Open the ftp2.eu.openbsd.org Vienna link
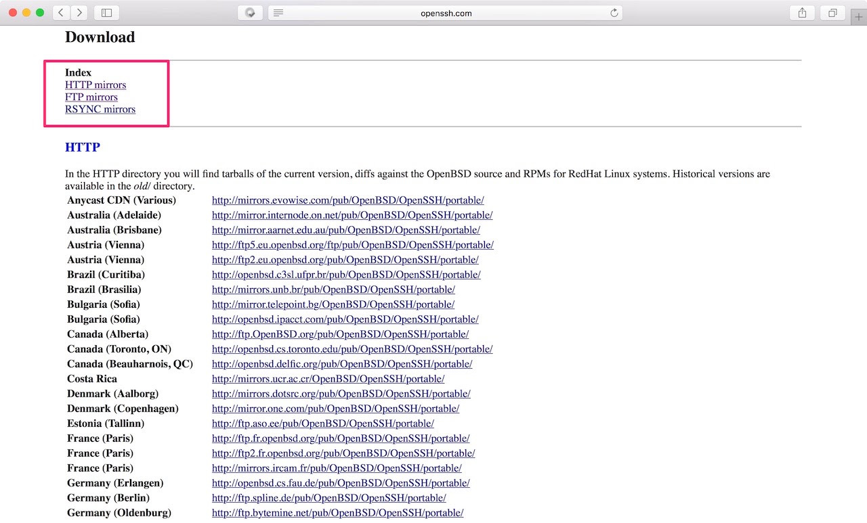This screenshot has width=867, height=523. tap(345, 260)
